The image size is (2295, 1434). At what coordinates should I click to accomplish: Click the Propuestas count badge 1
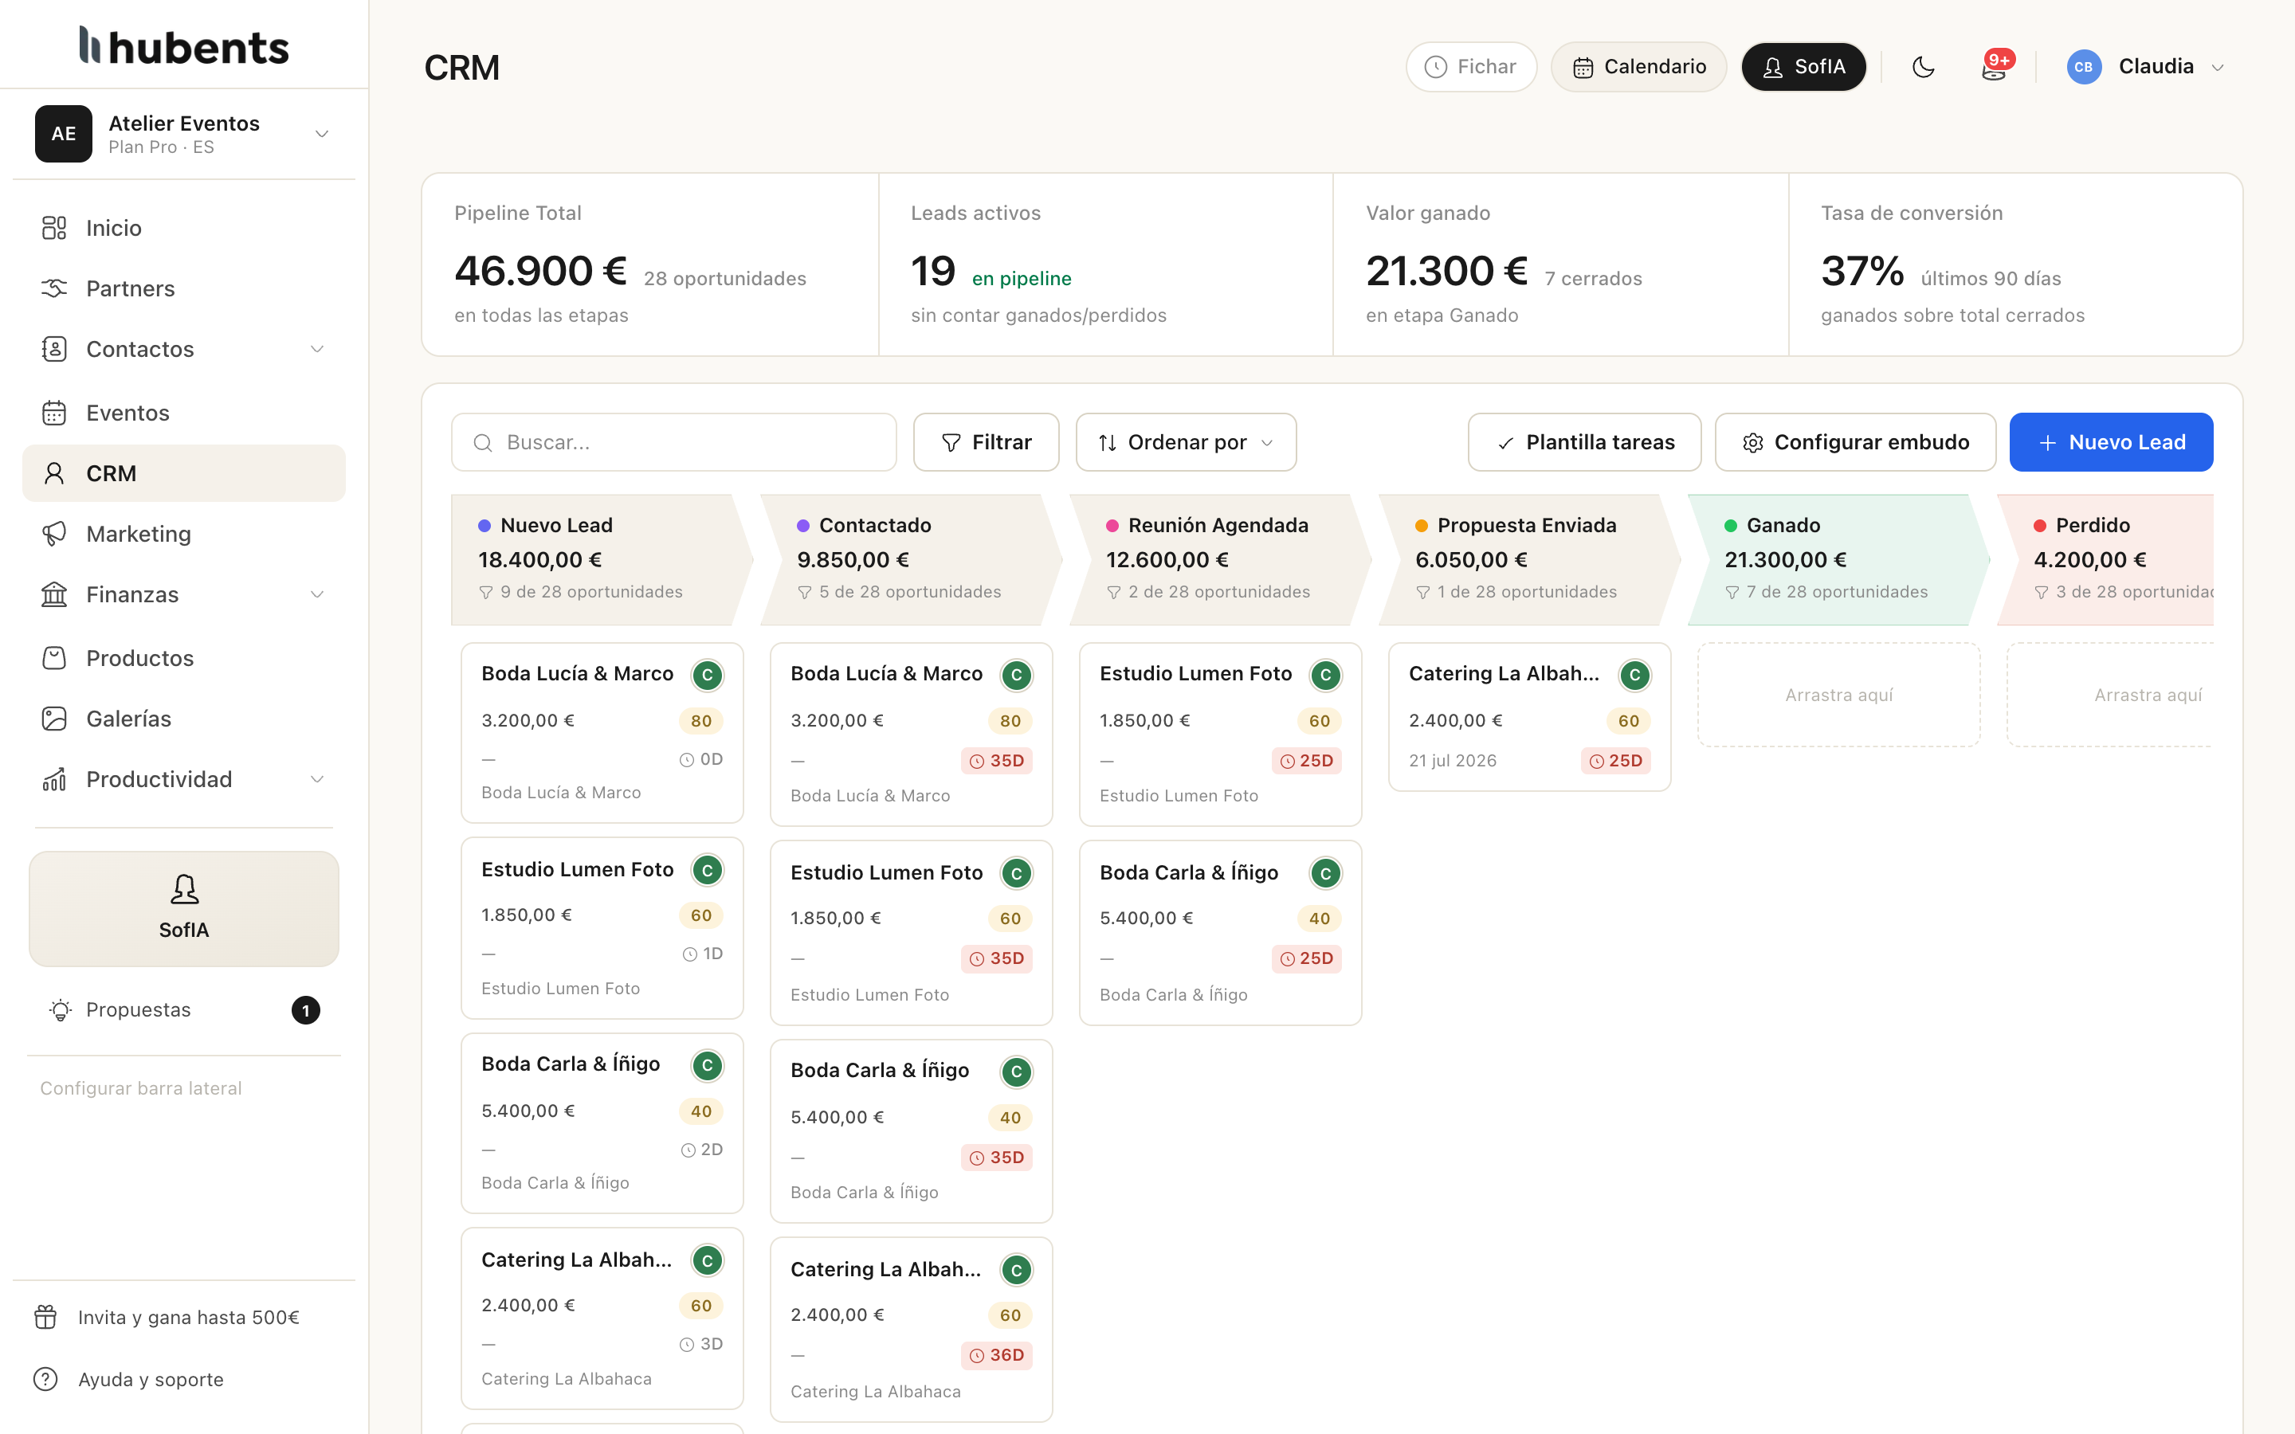[305, 1010]
